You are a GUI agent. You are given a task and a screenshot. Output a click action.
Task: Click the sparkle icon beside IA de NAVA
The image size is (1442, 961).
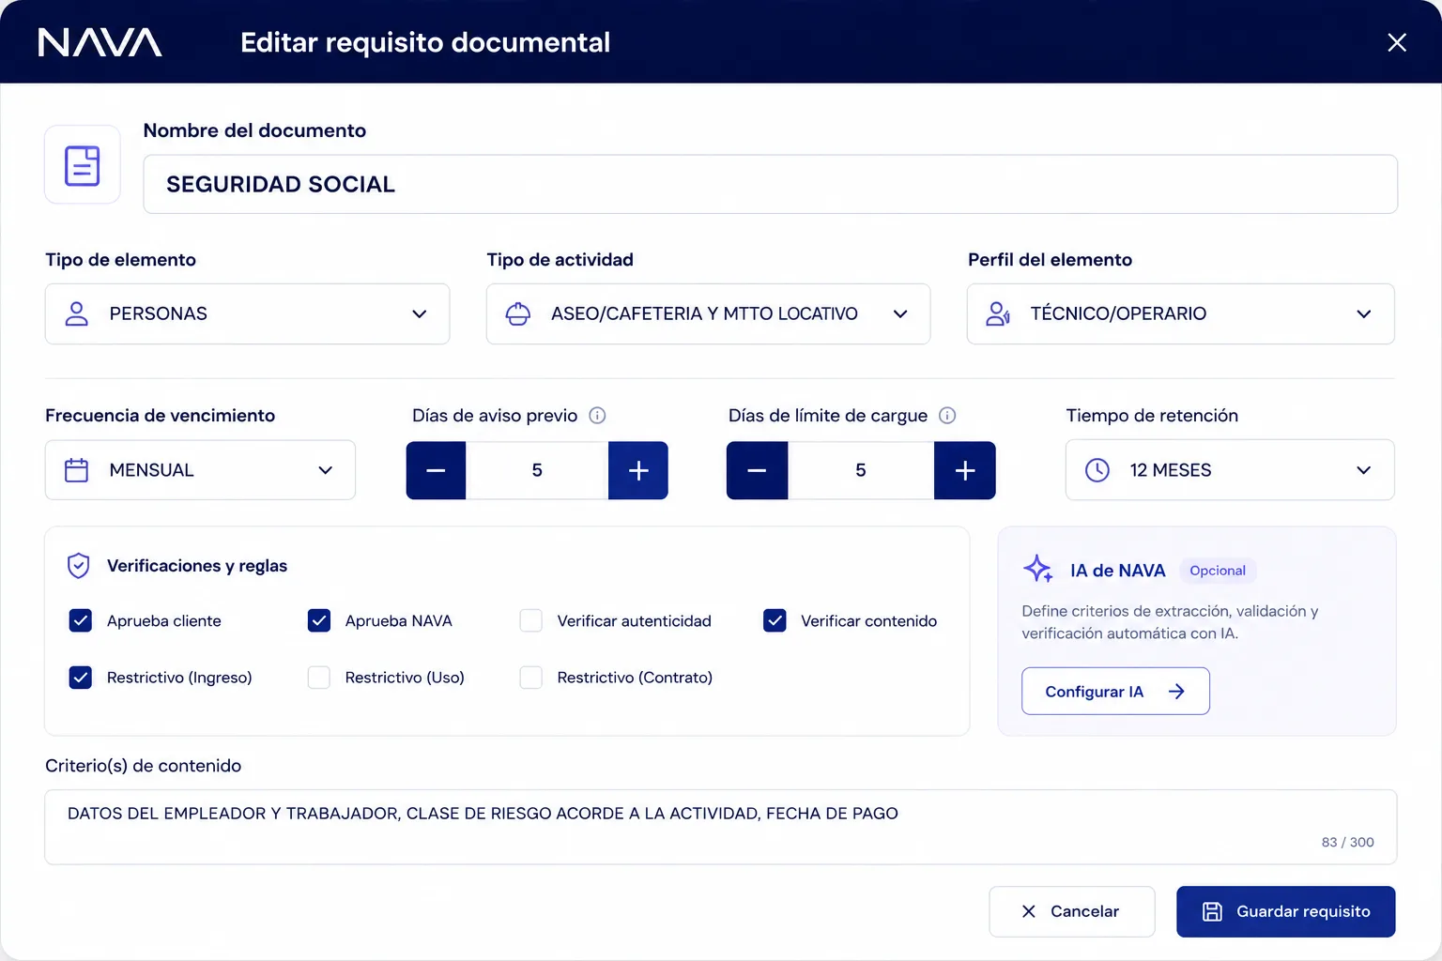tap(1037, 569)
